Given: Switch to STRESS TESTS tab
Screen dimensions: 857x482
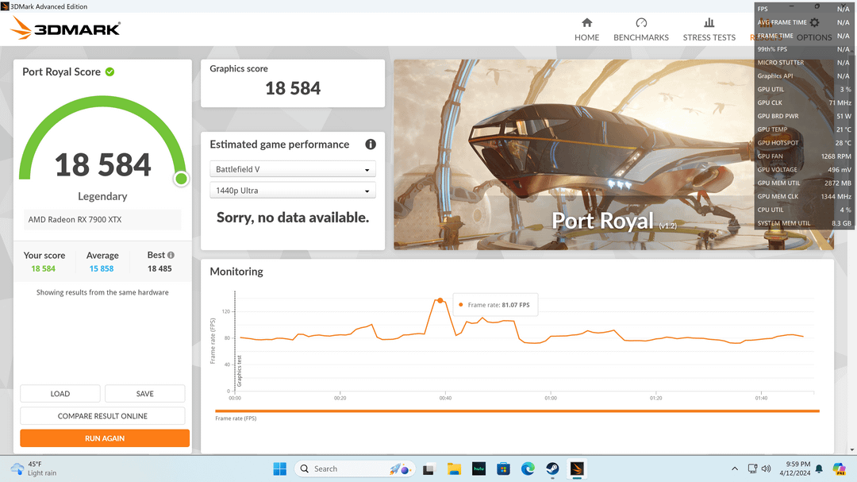Looking at the screenshot, I should click(709, 29).
